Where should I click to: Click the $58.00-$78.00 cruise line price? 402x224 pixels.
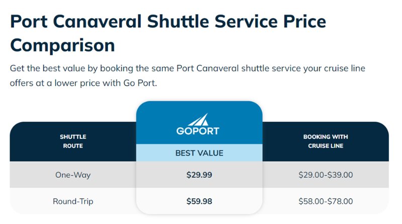326,201
